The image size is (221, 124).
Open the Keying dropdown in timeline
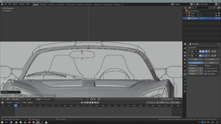pos(18,103)
